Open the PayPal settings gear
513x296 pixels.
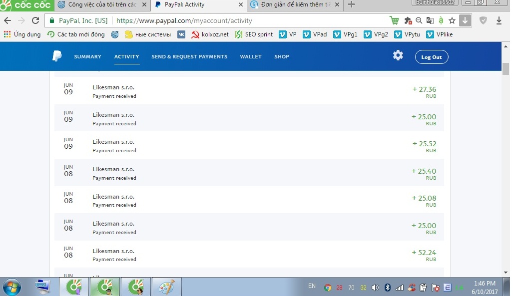pyautogui.click(x=398, y=55)
